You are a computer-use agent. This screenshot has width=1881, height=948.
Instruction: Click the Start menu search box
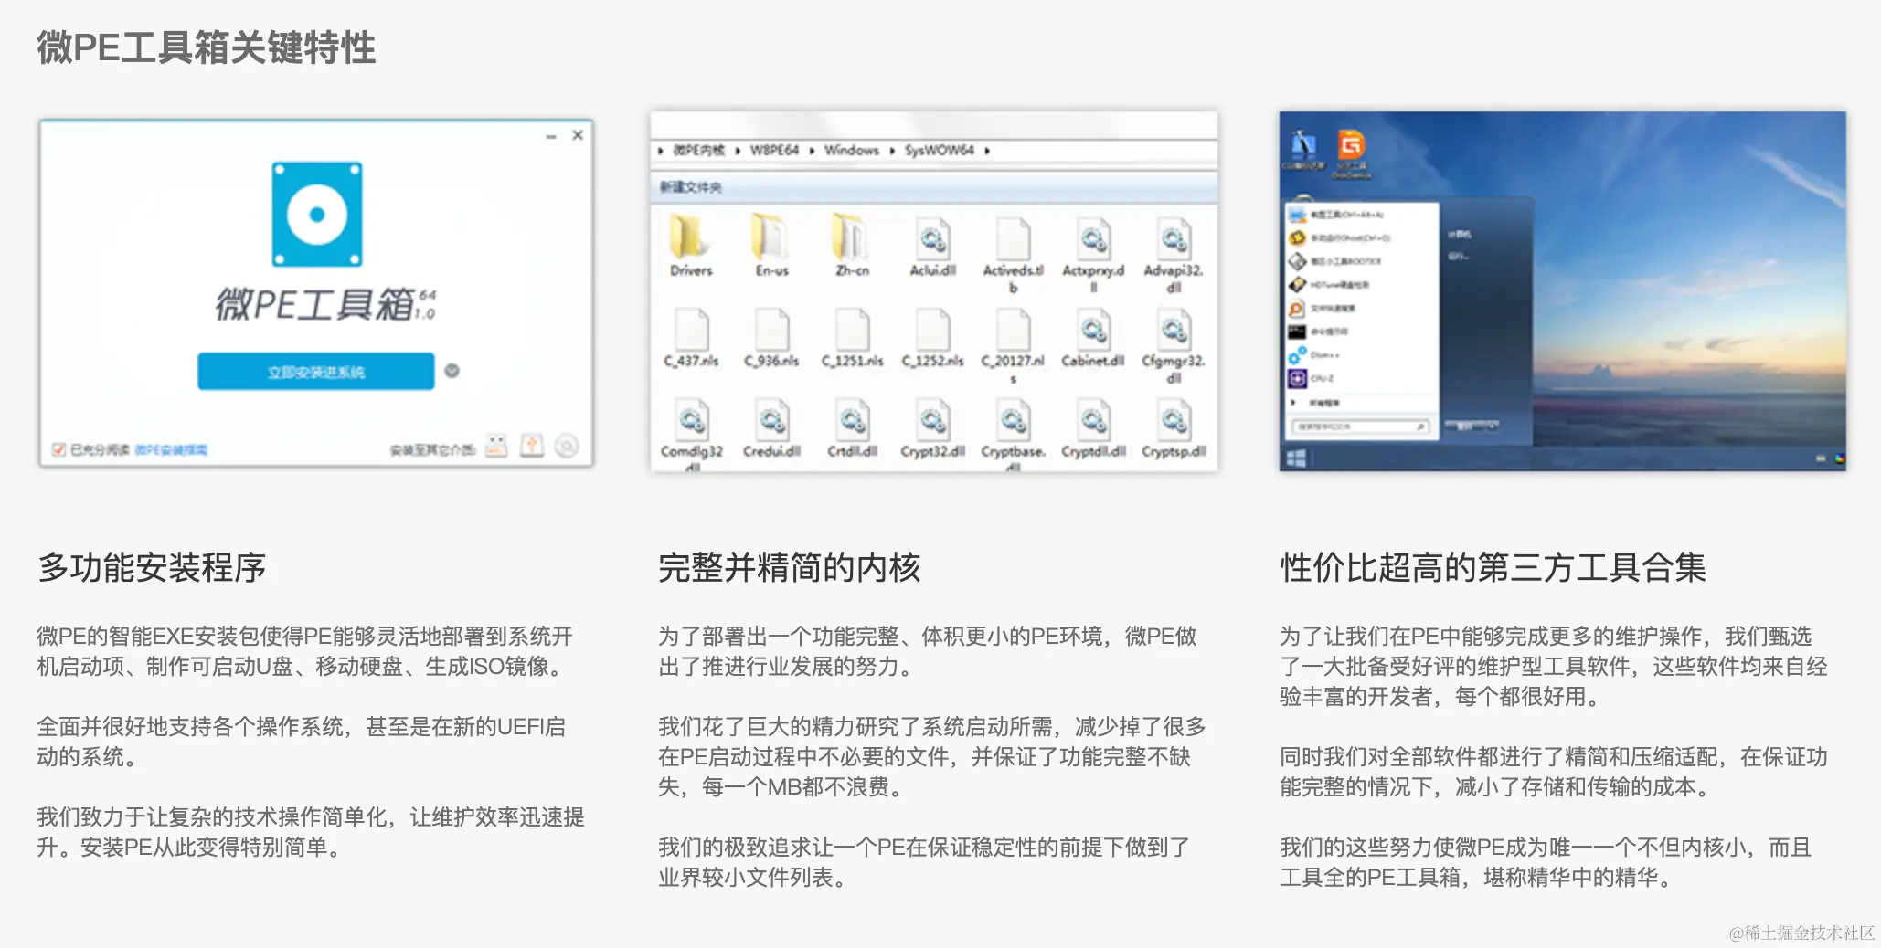point(1360,427)
